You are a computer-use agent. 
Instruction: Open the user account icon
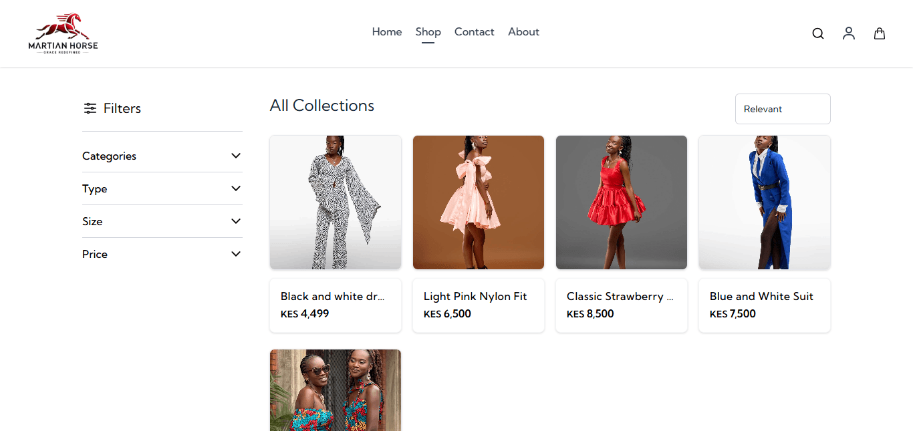point(848,33)
